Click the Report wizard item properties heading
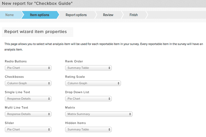 coord(36,32)
